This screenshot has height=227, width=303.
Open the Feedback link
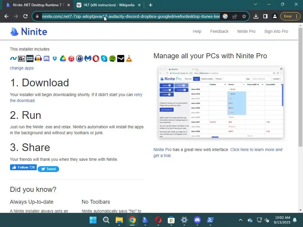coord(219,31)
